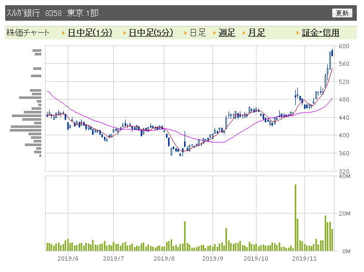Open the 証金・信用 margin link
Screen dimensions: 364x272
(321, 33)
